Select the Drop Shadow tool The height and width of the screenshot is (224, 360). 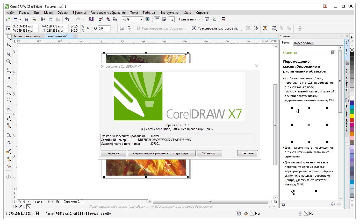pyautogui.click(x=9, y=135)
